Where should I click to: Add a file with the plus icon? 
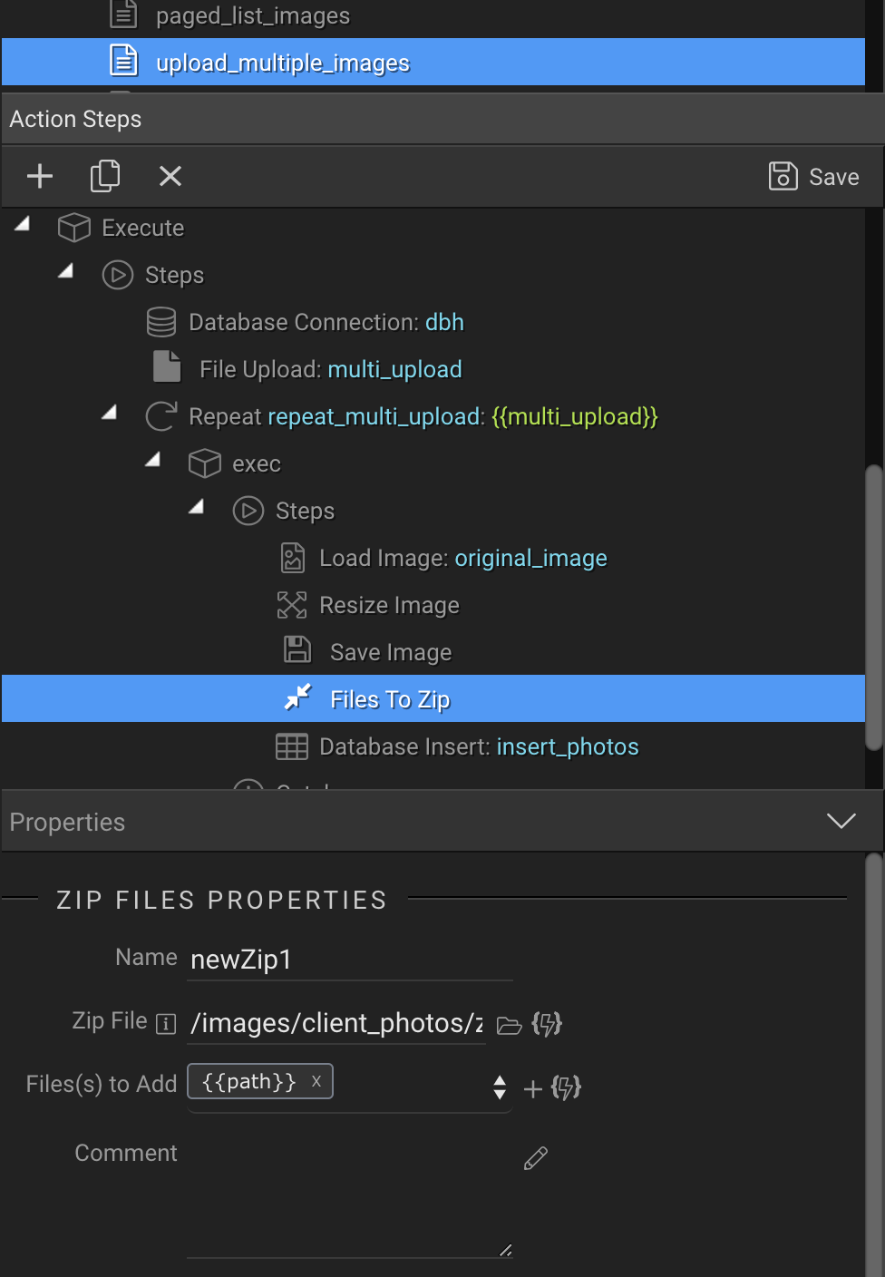[533, 1088]
